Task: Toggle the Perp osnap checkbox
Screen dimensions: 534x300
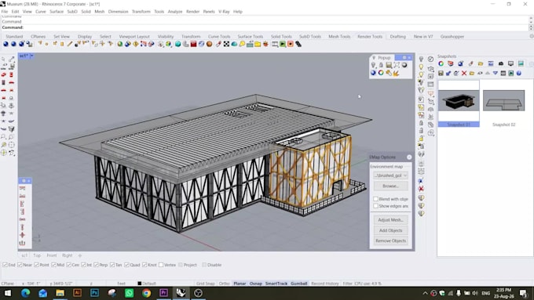Action: [96, 265]
